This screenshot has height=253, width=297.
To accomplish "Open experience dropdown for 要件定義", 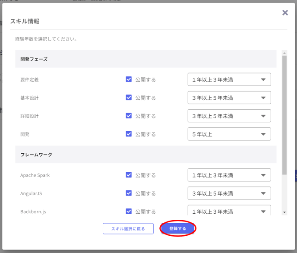I will click(229, 79).
